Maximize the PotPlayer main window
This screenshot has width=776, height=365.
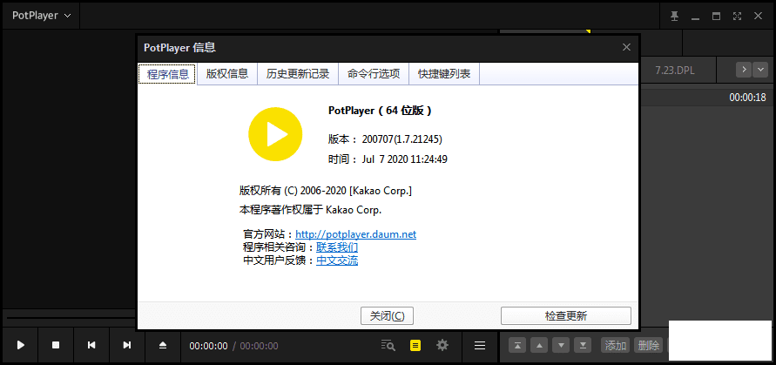tap(716, 17)
